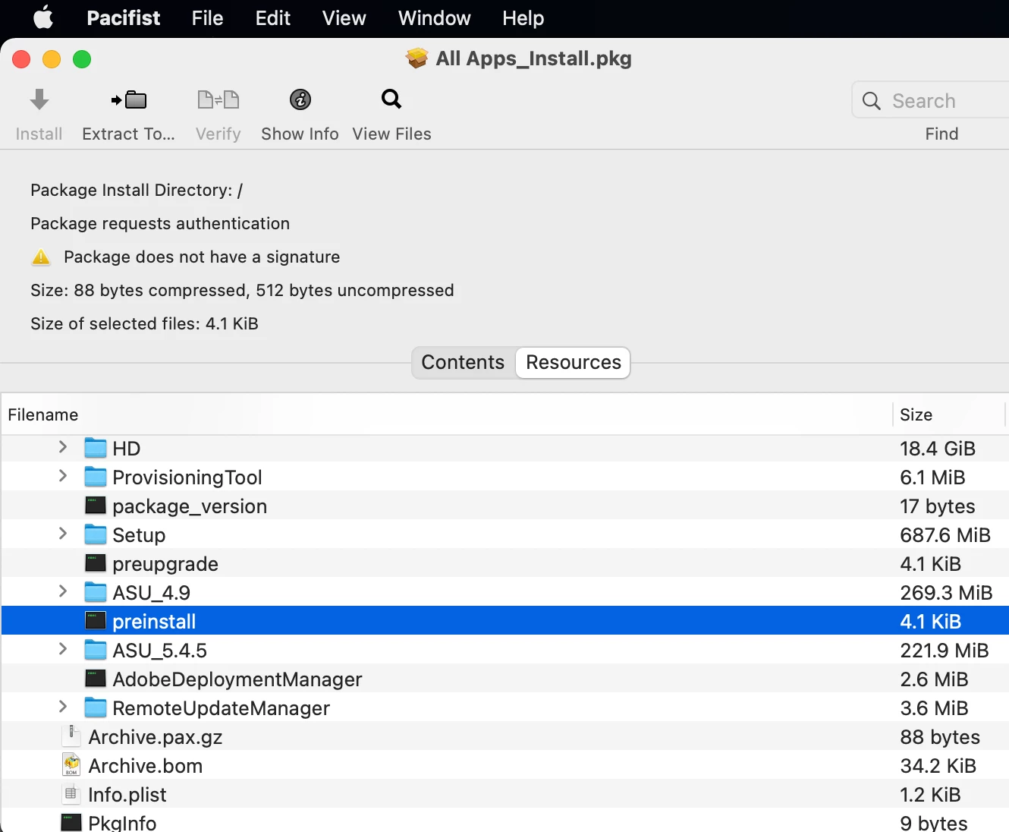The width and height of the screenshot is (1009, 832).
Task: Open the Edit menu
Action: pyautogui.click(x=272, y=18)
